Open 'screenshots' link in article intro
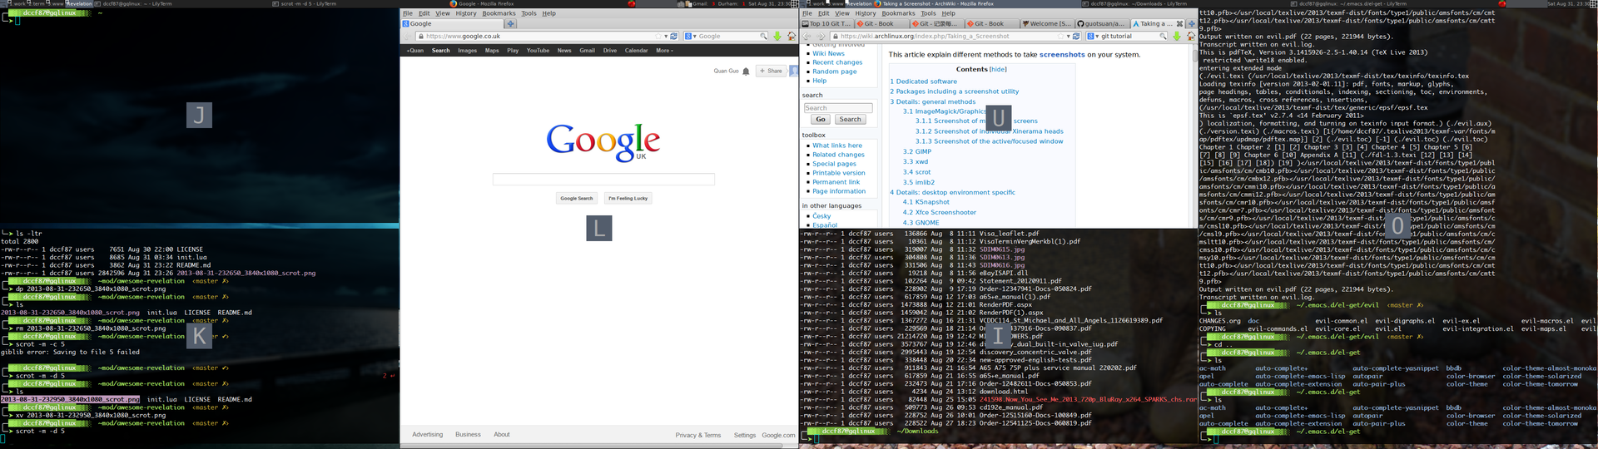This screenshot has width=1598, height=449. [x=1062, y=55]
